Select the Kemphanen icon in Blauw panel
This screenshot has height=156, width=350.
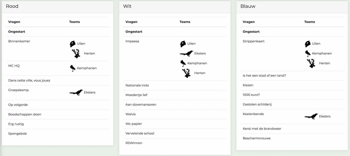308,53
